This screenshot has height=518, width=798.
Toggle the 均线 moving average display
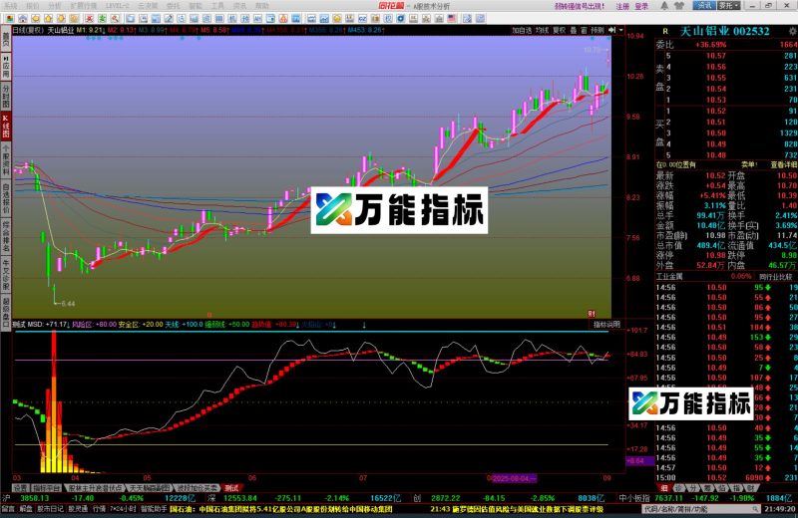(542, 30)
